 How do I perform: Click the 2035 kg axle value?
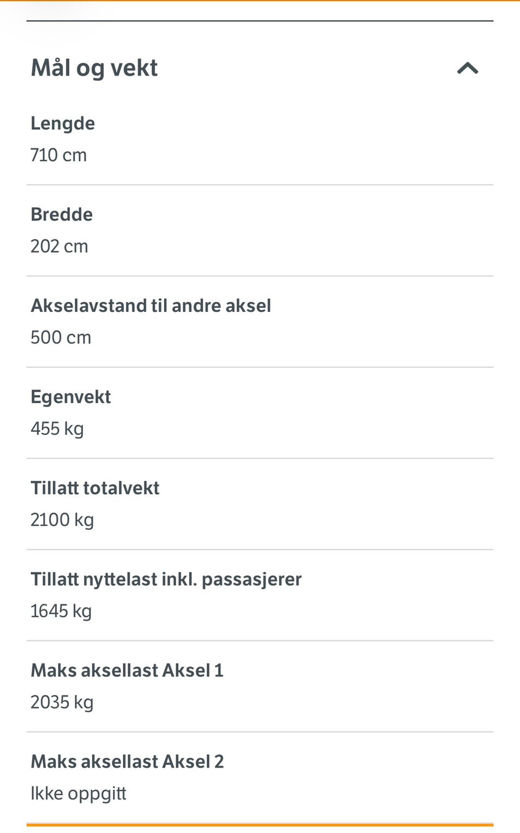62,703
